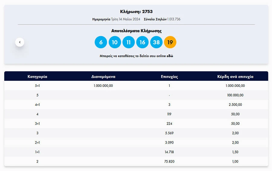Click the blue number 11 ball
Image resolution: width=272 pixels, height=171 pixels.
tap(128, 42)
